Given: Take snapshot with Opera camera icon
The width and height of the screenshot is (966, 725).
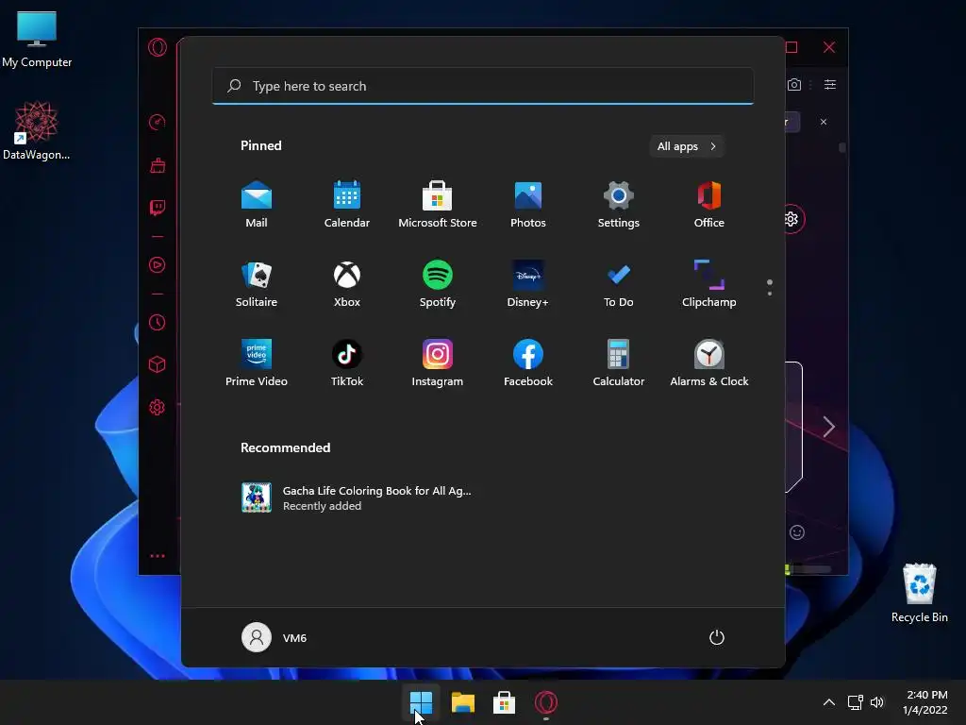Looking at the screenshot, I should pyautogui.click(x=794, y=84).
